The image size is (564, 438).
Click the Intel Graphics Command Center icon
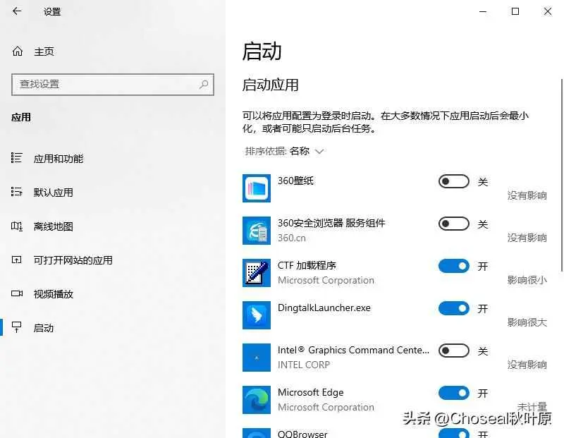[x=257, y=358]
